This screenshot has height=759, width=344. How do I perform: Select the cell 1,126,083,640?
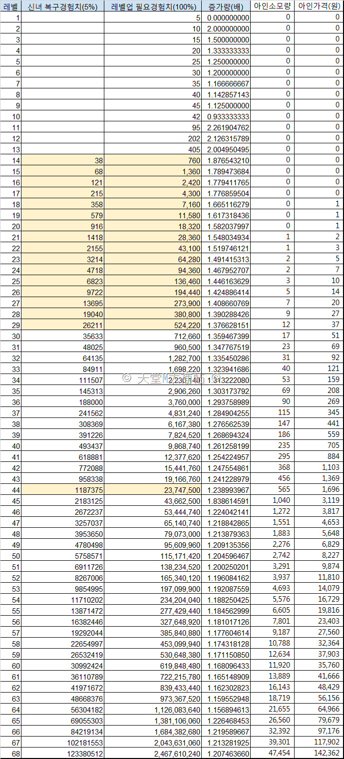click(153, 710)
